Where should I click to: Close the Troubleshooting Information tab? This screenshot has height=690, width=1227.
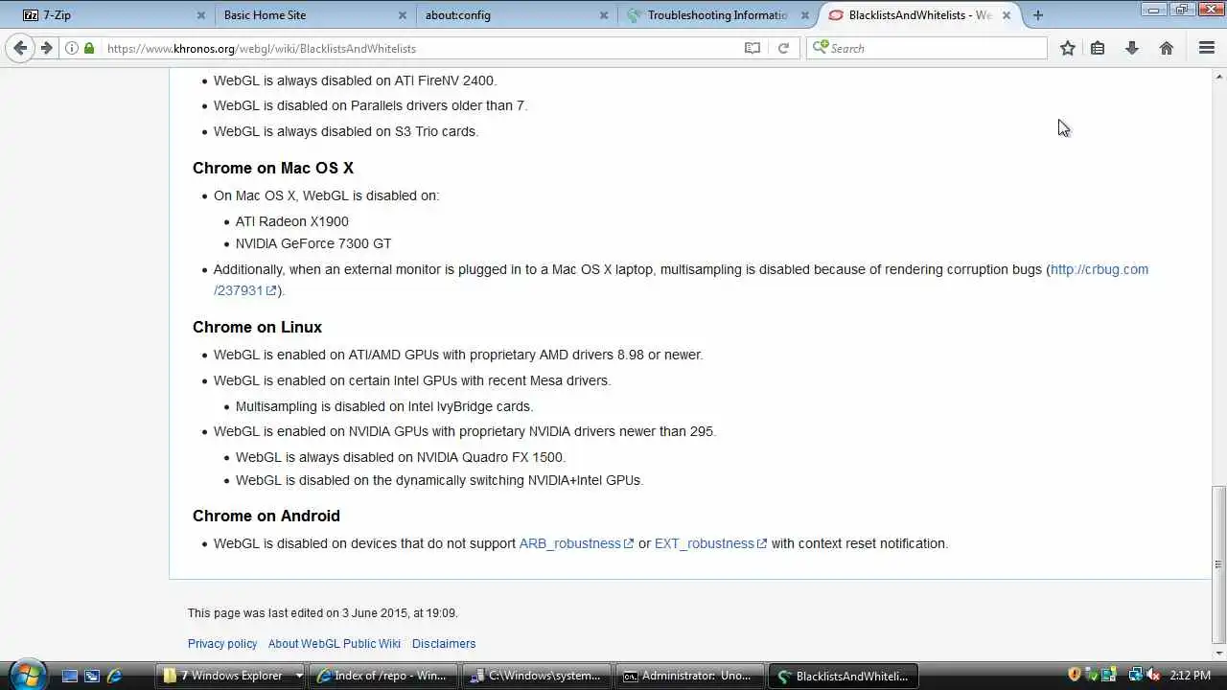[x=805, y=15]
